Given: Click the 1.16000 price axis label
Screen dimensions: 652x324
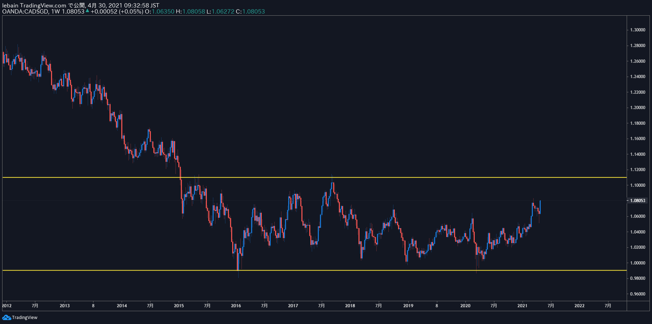Looking at the screenshot, I should coord(638,139).
